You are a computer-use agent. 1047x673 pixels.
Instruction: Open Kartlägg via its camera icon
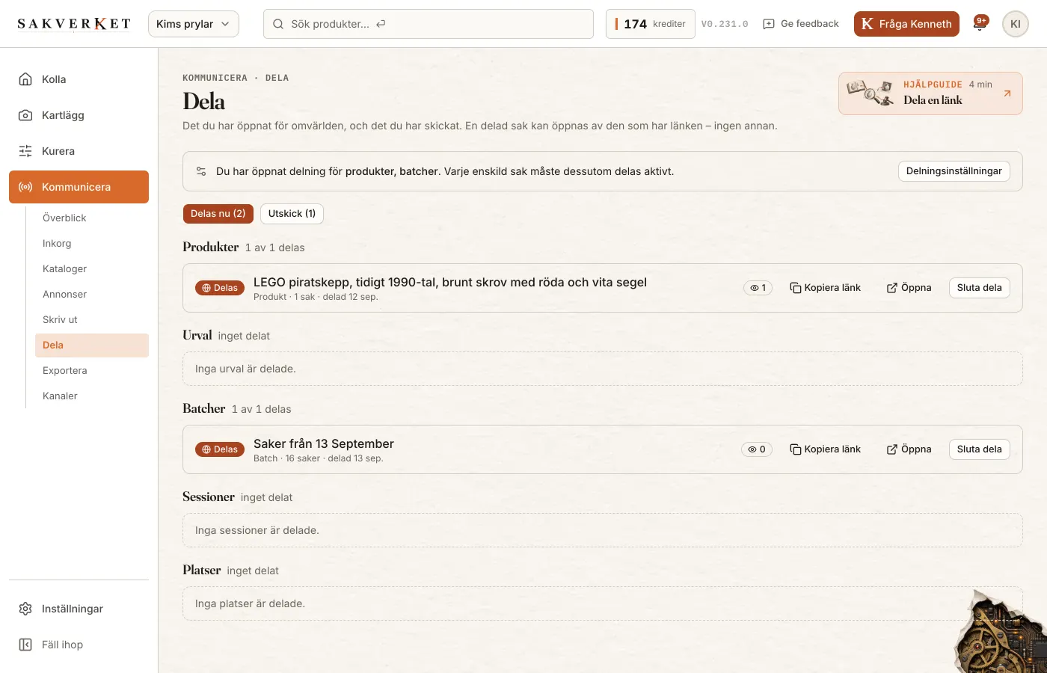click(25, 115)
